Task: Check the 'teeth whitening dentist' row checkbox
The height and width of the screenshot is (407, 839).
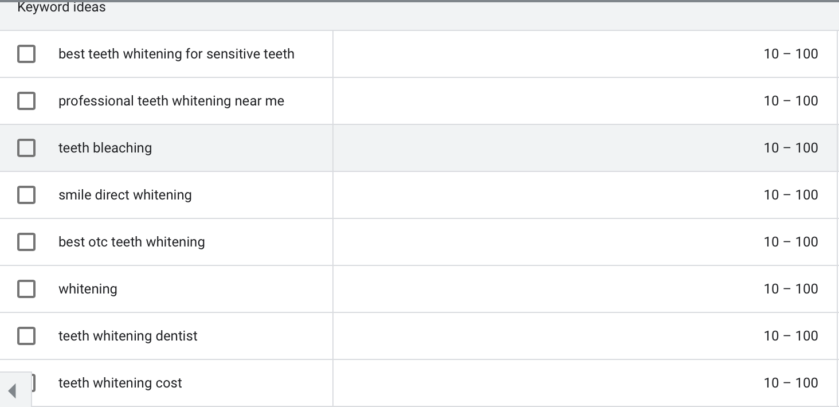Action: pos(26,336)
